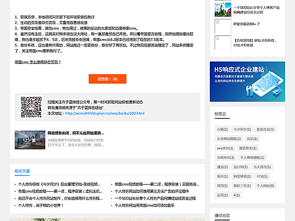Click the 猜你喜欢 section heading
This screenshot has height=221, width=295.
pos(222,215)
